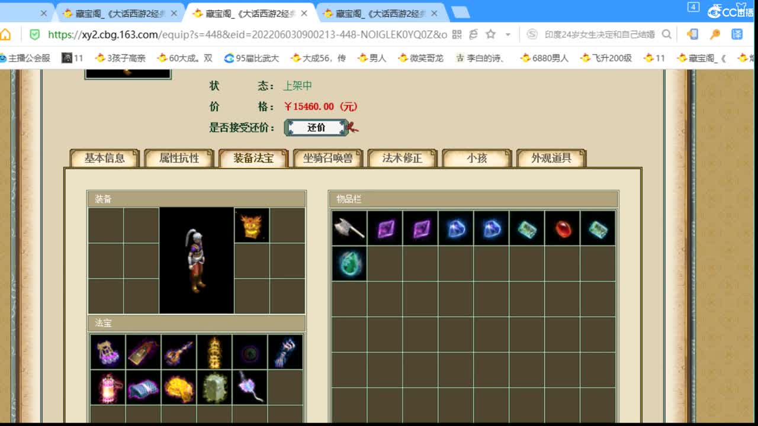
Task: Open the 6880男人 bookmark
Action: click(545, 58)
